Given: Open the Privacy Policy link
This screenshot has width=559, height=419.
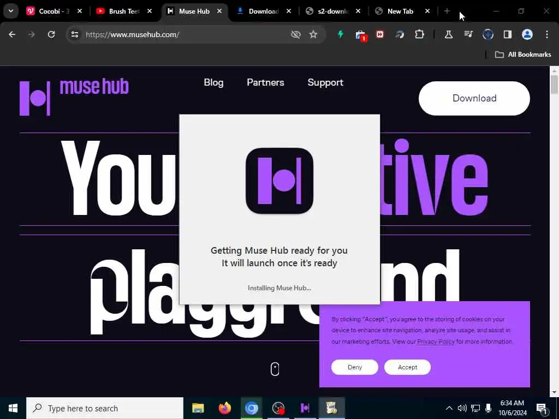Looking at the screenshot, I should pos(436,342).
